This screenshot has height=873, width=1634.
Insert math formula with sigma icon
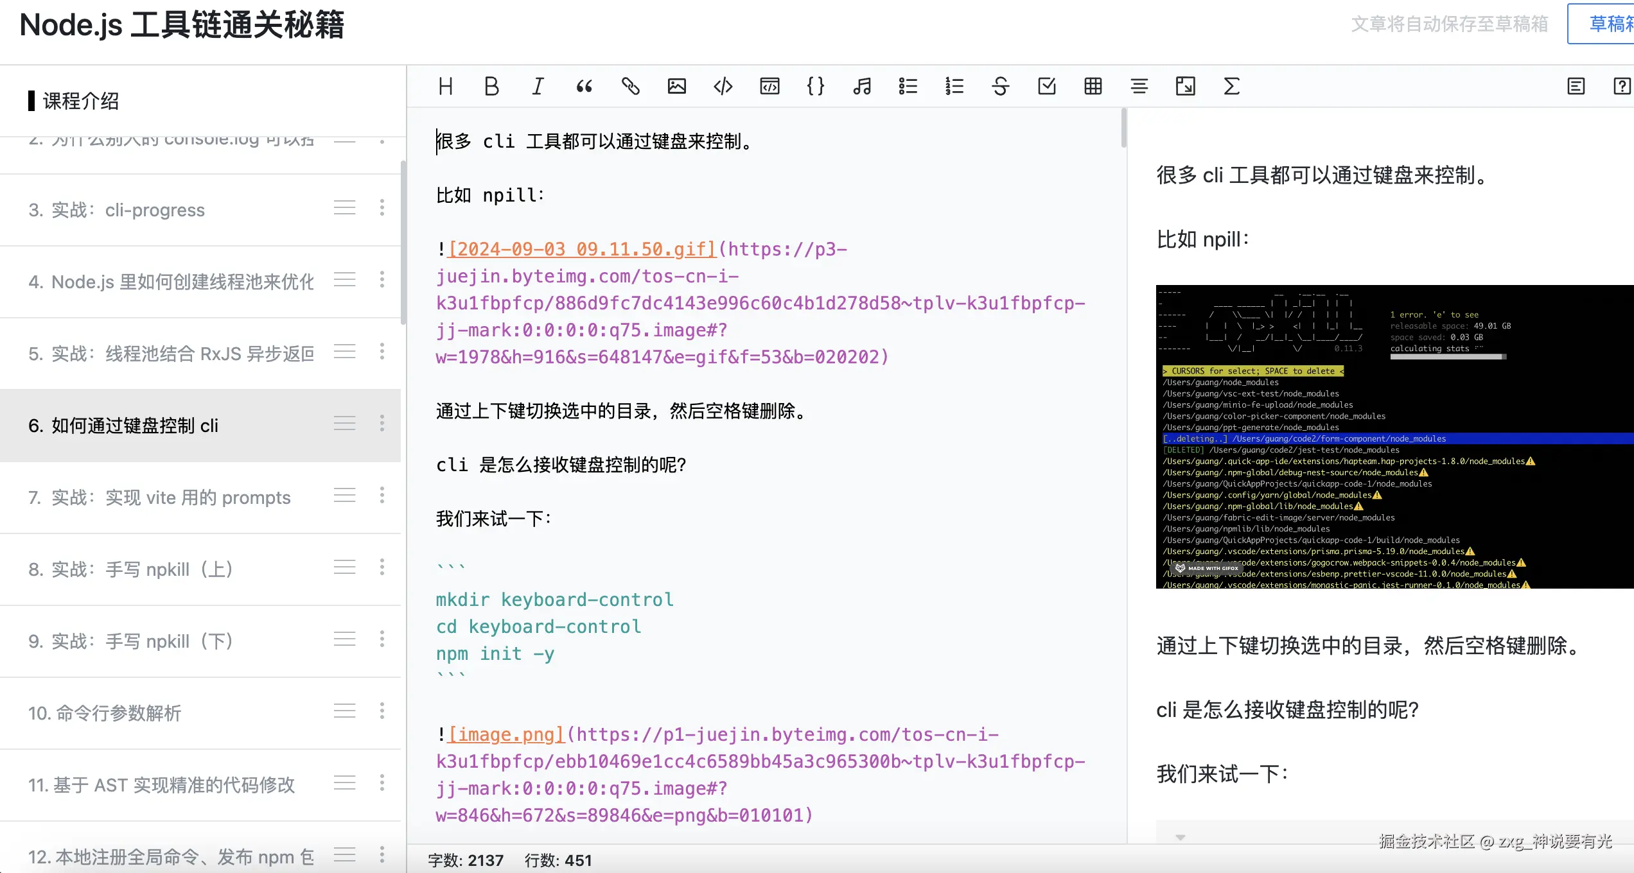pos(1231,86)
